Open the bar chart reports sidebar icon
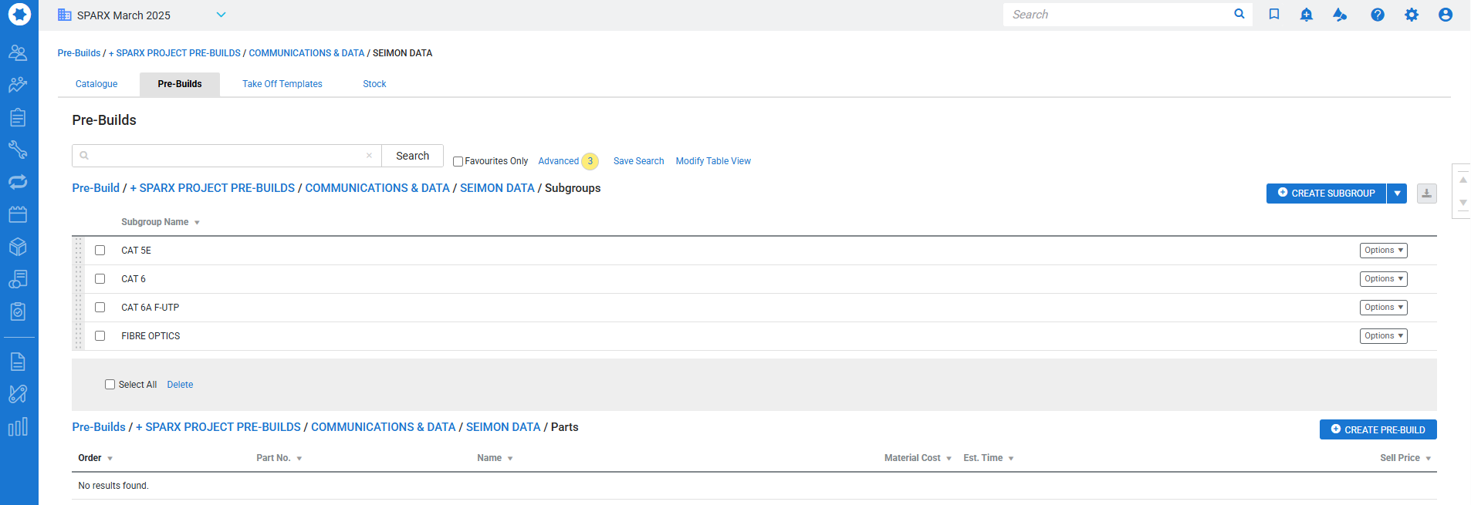This screenshot has height=505, width=1471. (x=18, y=427)
